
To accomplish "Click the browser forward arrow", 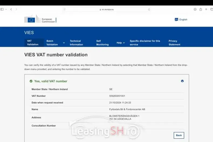I will [16, 9].
